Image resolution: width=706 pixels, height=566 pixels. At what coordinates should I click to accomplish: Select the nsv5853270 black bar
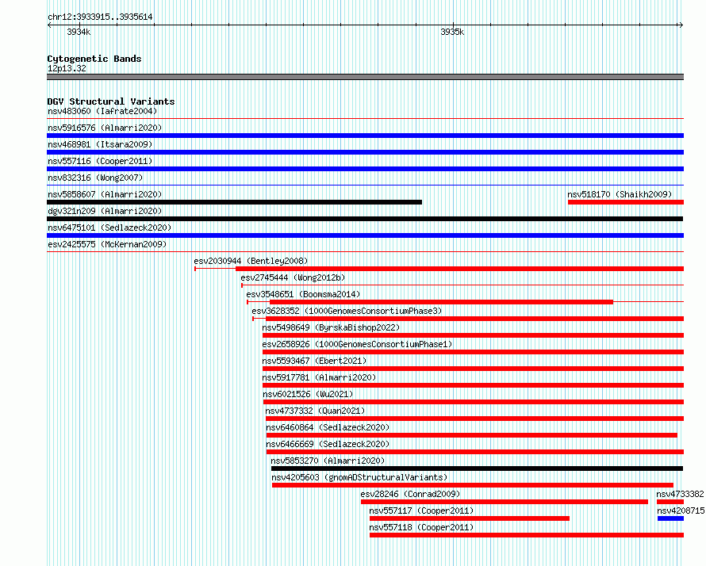click(478, 468)
